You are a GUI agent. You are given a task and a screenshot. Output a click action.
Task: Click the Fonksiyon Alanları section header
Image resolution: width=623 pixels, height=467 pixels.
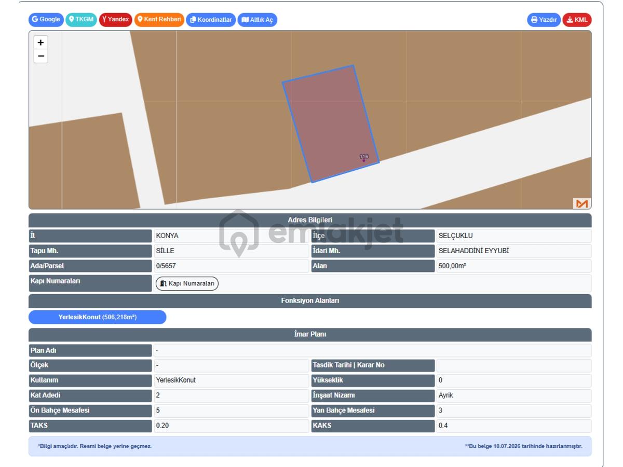tap(310, 301)
